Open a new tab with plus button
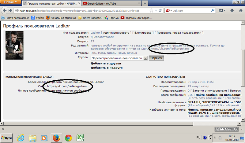 pyautogui.click(x=145, y=3)
